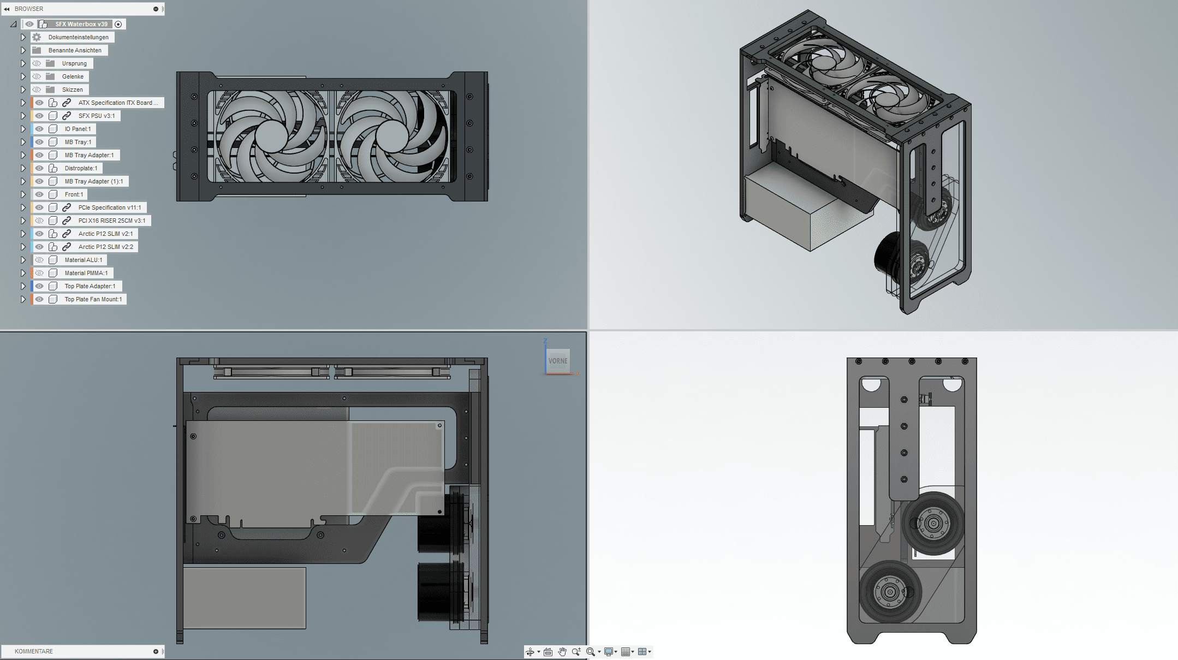Expand the Top Plate Fan Mount:1 node
The width and height of the screenshot is (1178, 660).
23,299
